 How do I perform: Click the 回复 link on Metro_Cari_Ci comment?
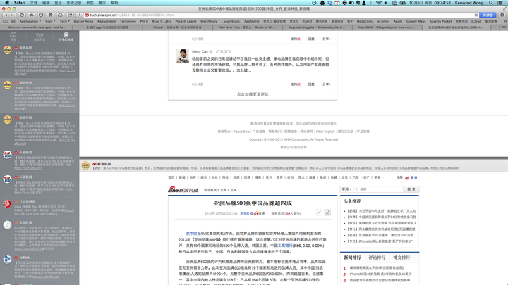(x=311, y=84)
